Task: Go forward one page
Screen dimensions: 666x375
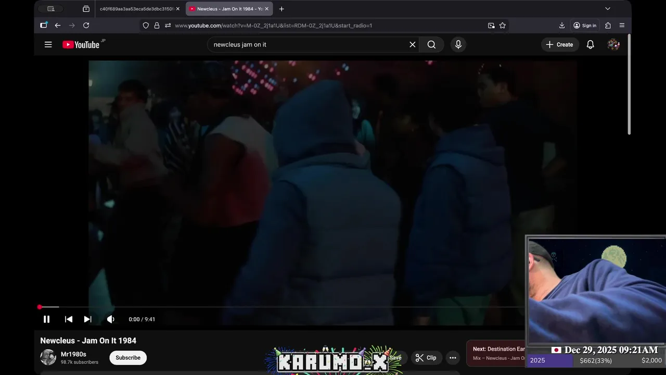Action: tap(72, 26)
